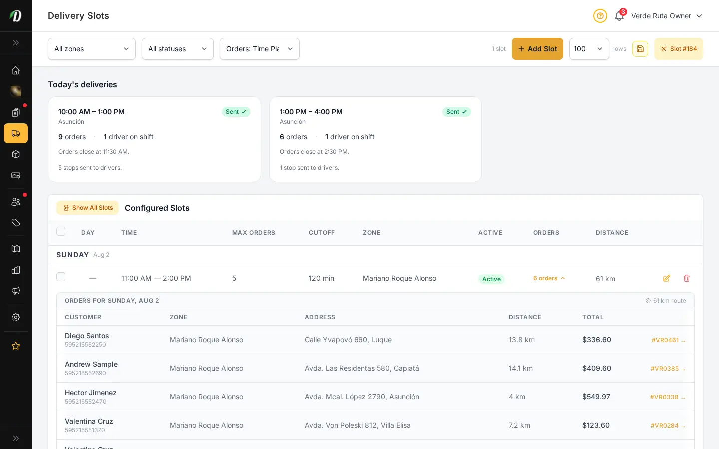The width and height of the screenshot is (719, 449).
Task: Open the 10:00 AM – 1:00 PM delivery card
Action: click(x=154, y=139)
